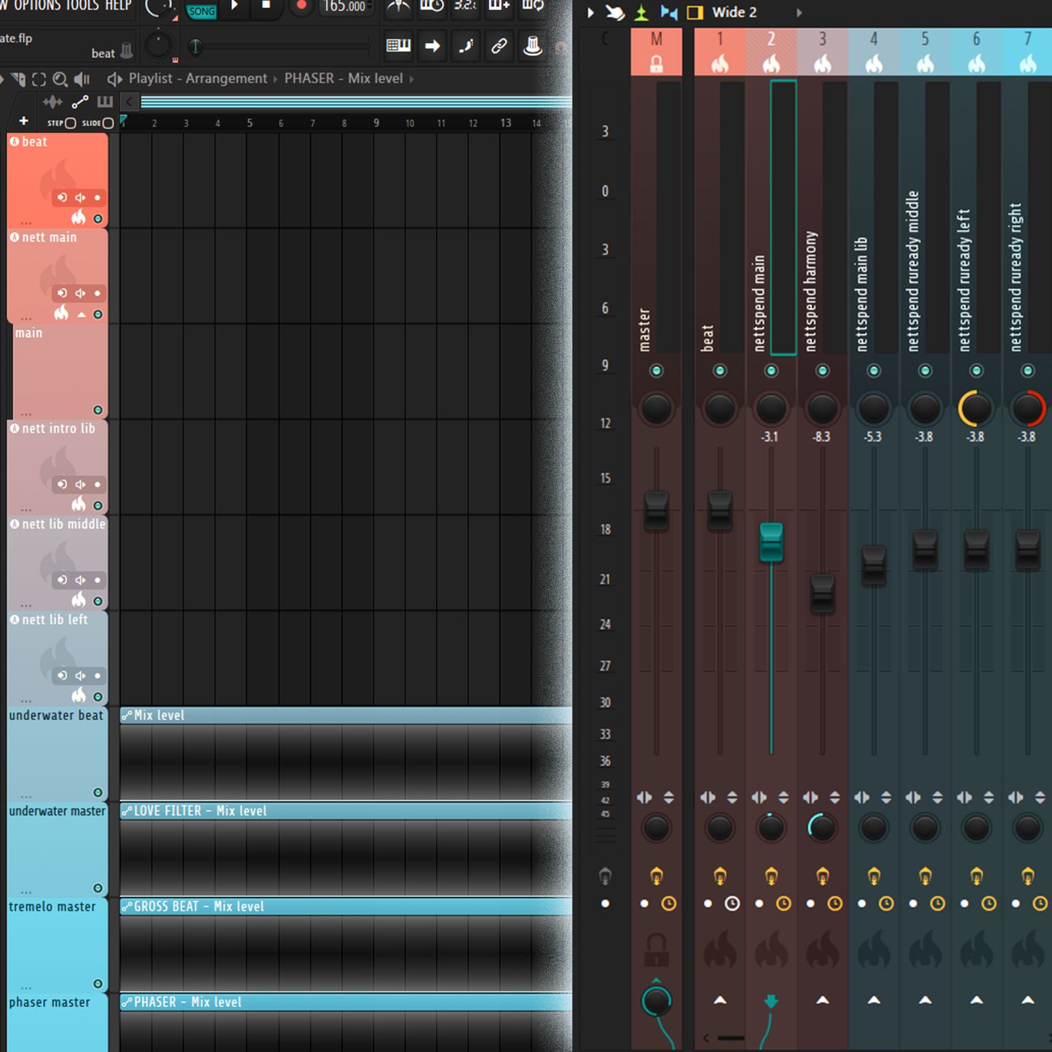1052x1052 pixels.
Task: Enable the SLIDE checkbox
Action: 108,123
